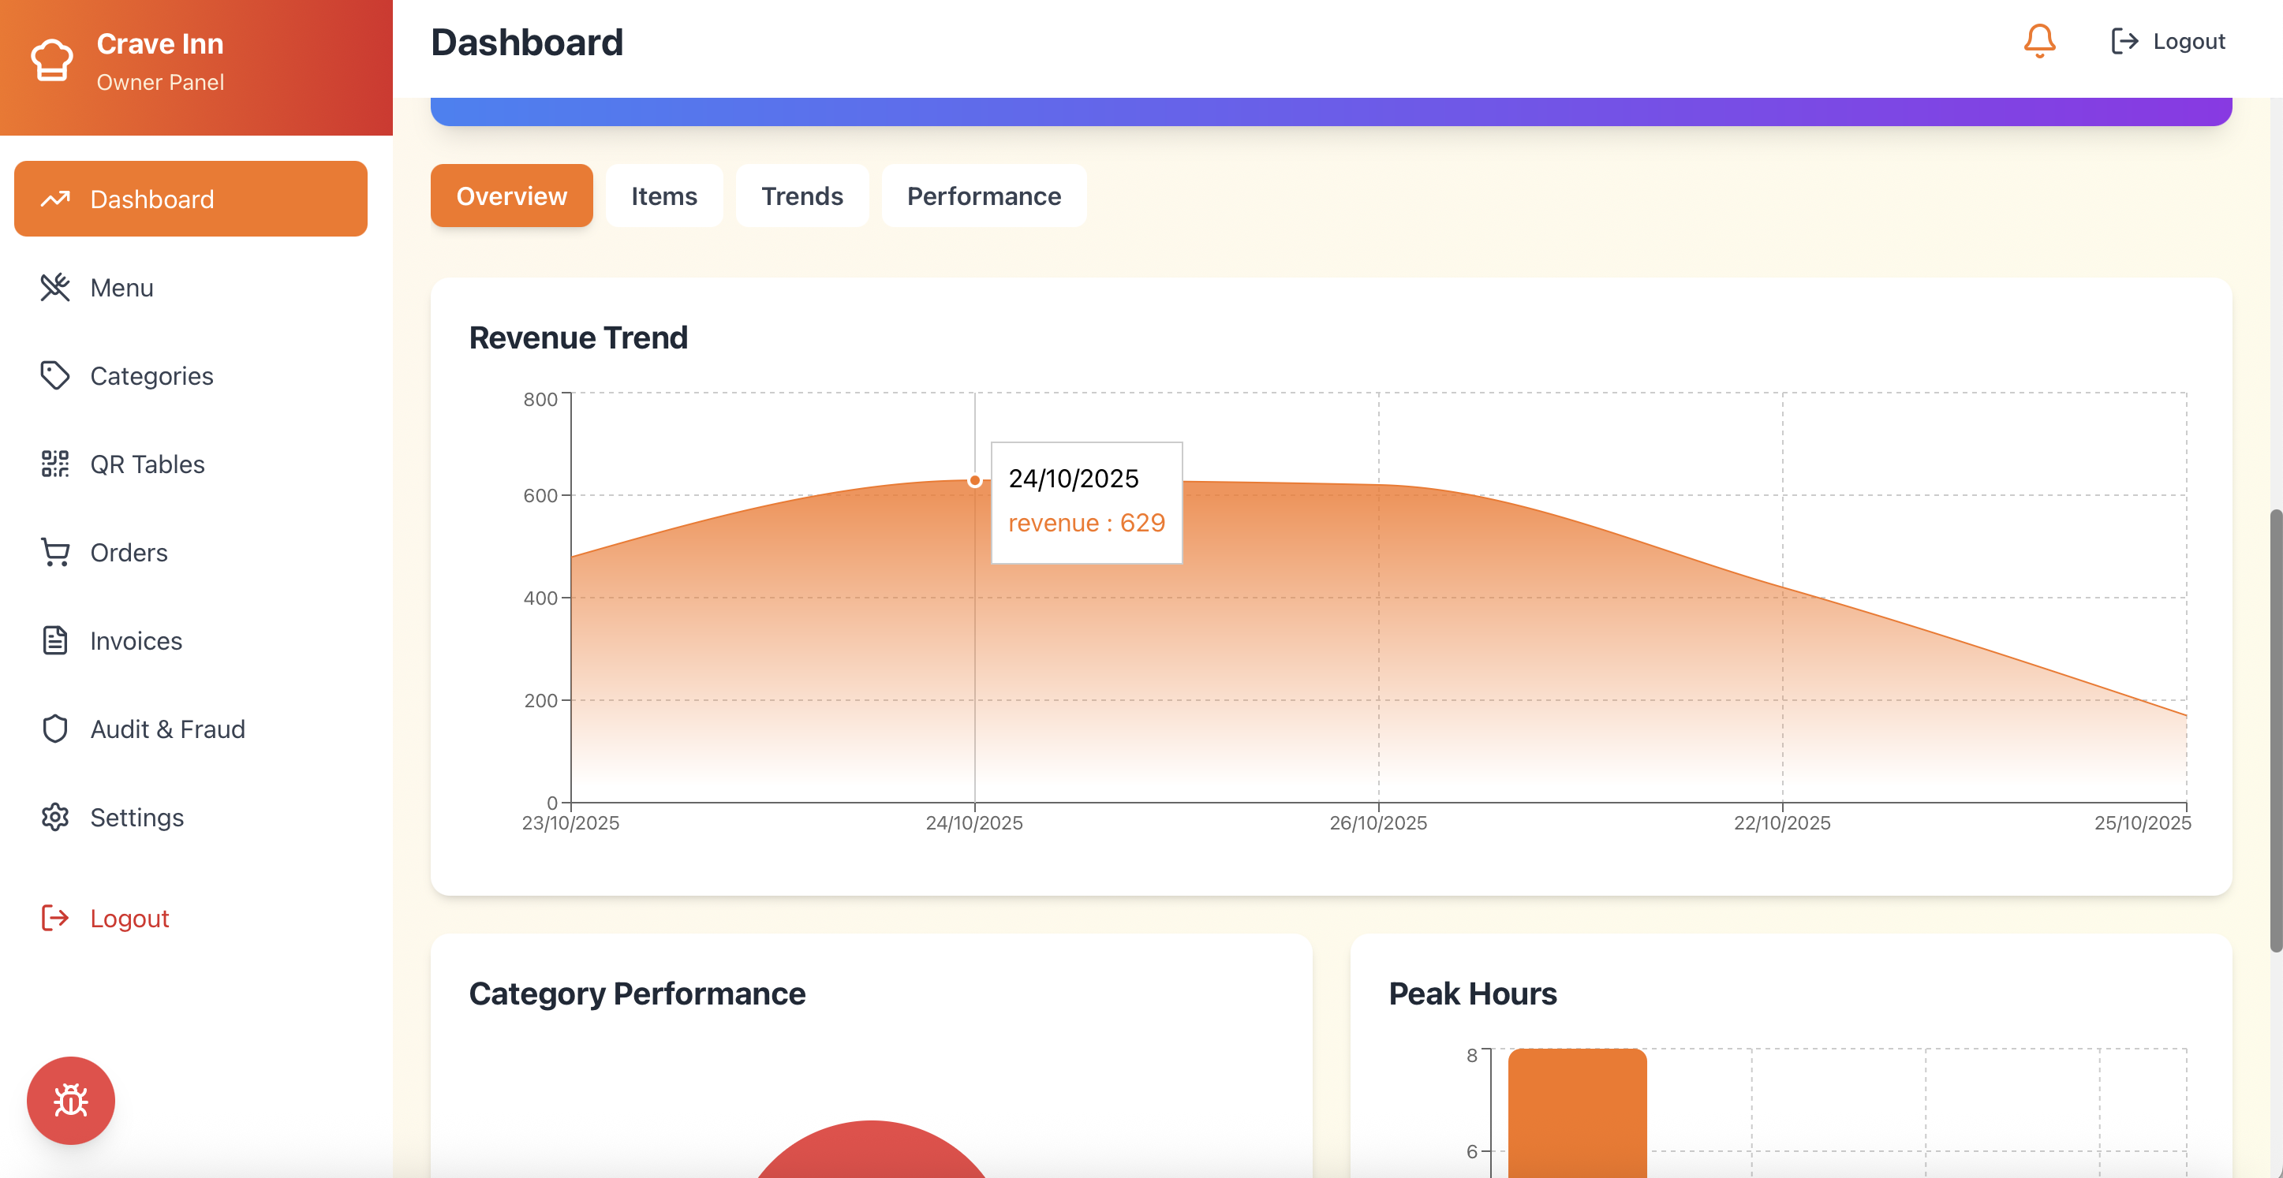This screenshot has width=2283, height=1178.
Task: Click the Orders shopping cart icon
Action: (x=55, y=552)
